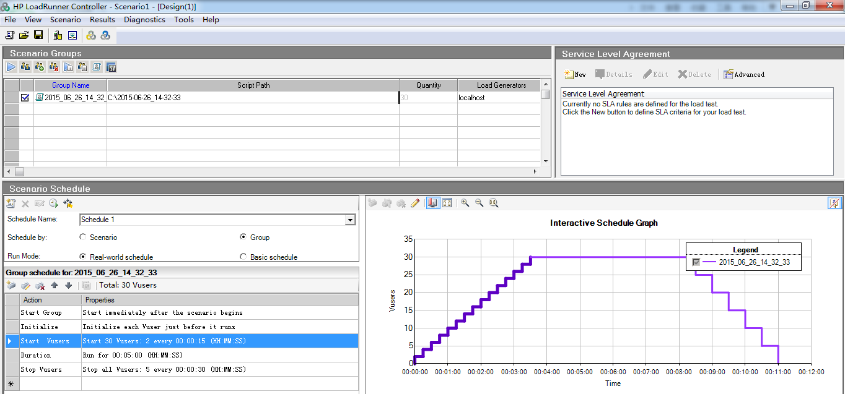Screen dimensions: 845x394
Task: Create a new scenario from main toolbar
Action: coord(10,35)
